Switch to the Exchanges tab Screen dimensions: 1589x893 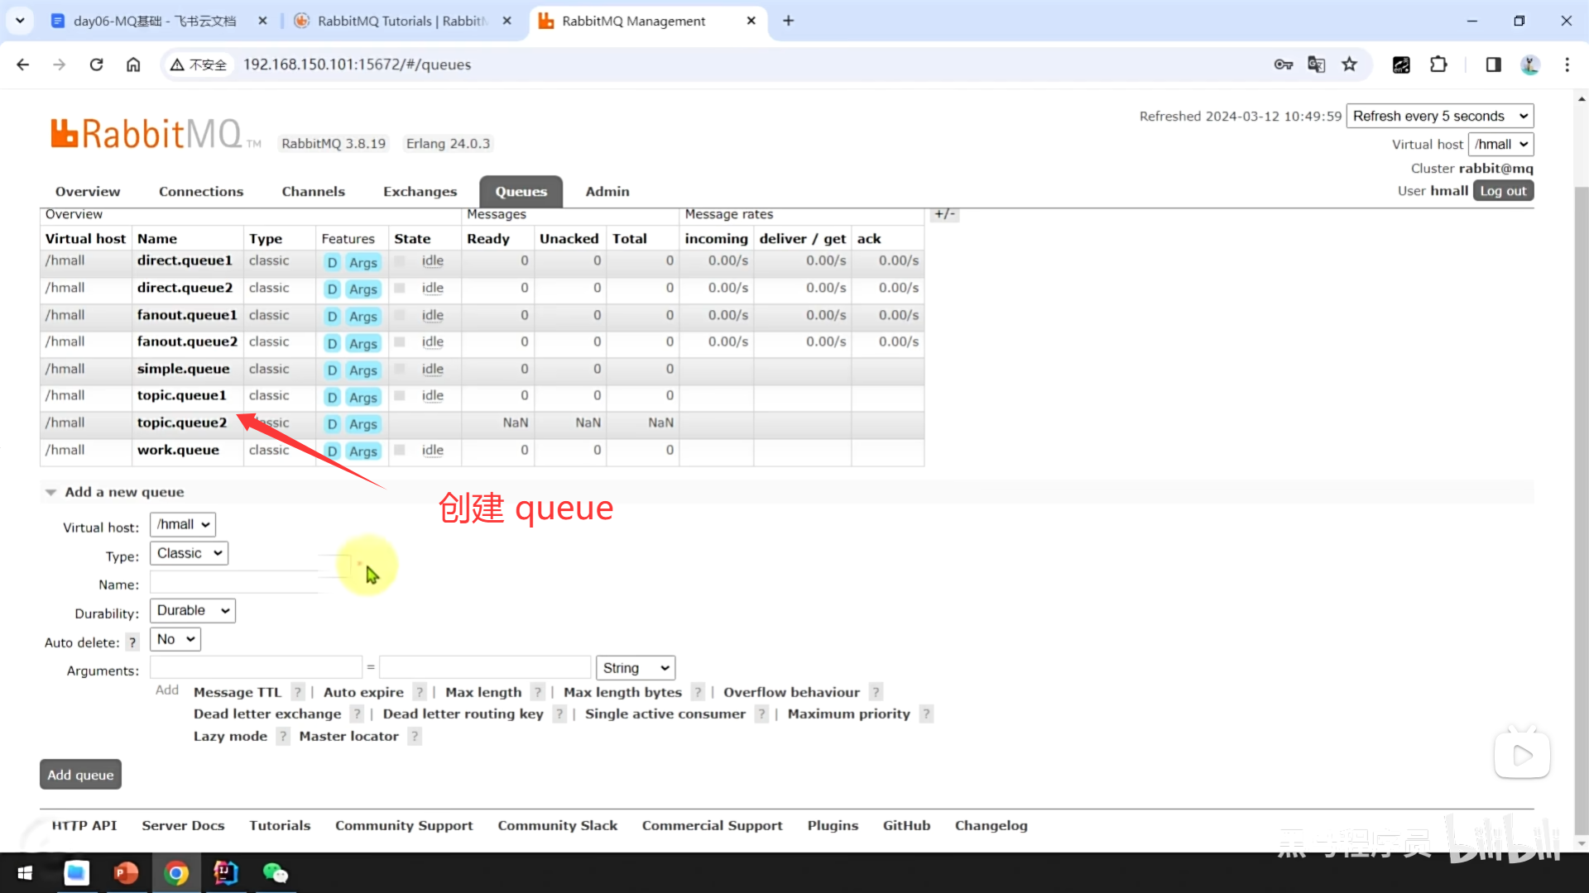pyautogui.click(x=420, y=192)
